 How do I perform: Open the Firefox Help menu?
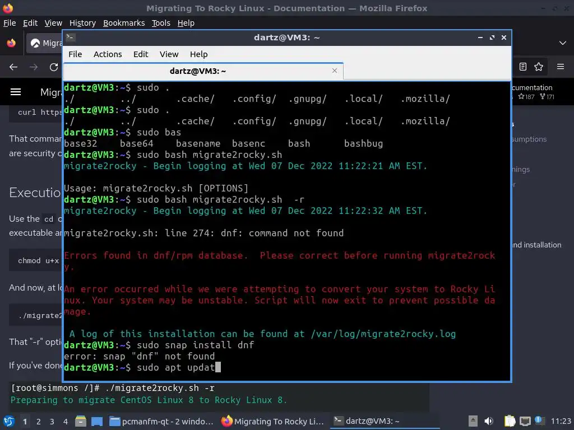(186, 23)
